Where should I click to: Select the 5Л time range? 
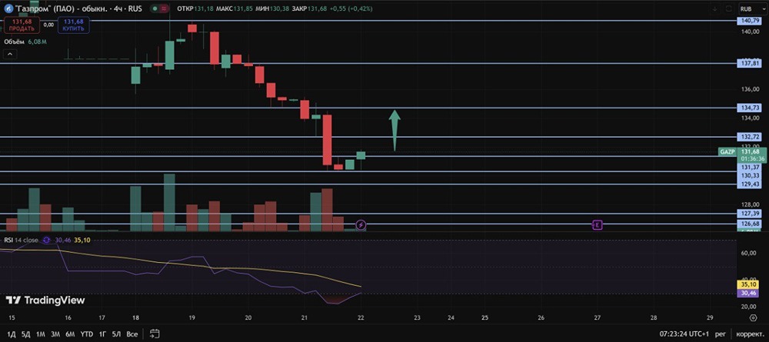[117, 334]
